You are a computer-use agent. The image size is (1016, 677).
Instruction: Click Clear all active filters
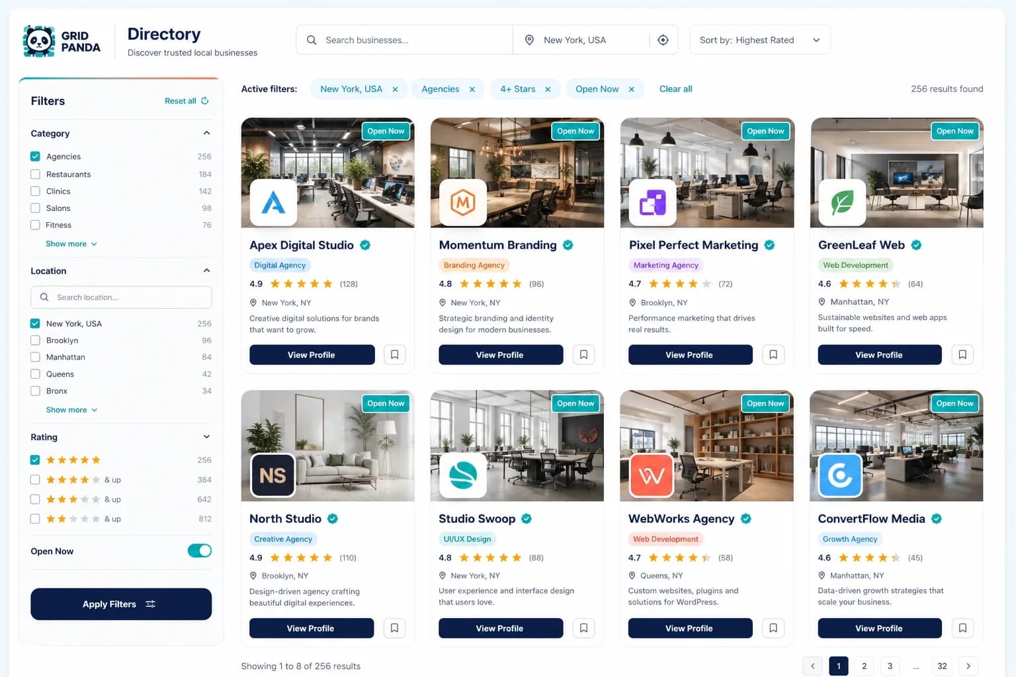point(675,89)
